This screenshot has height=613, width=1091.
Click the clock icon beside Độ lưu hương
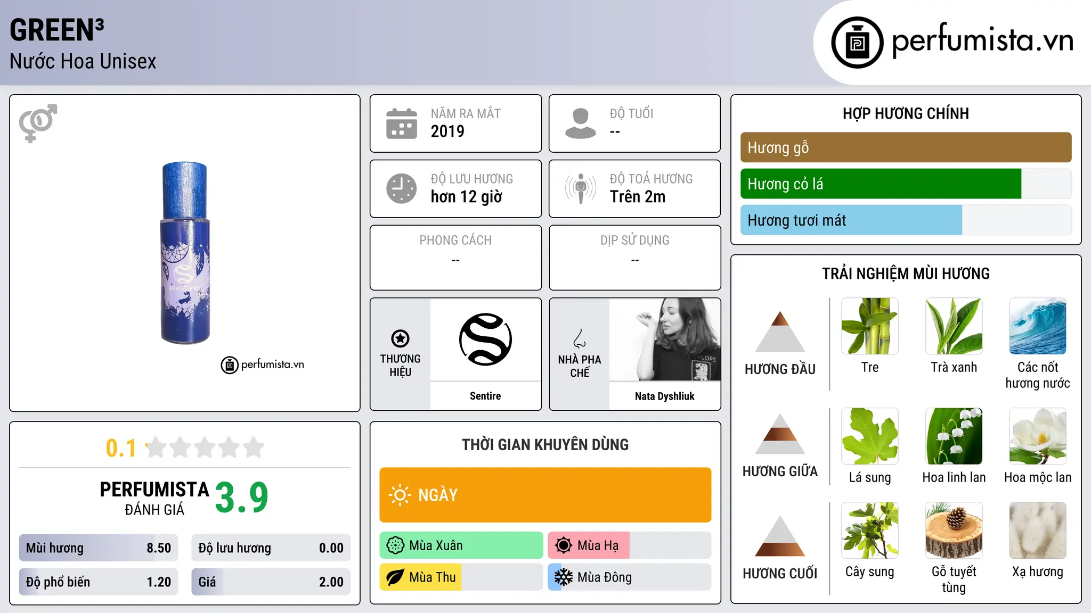[x=402, y=188]
